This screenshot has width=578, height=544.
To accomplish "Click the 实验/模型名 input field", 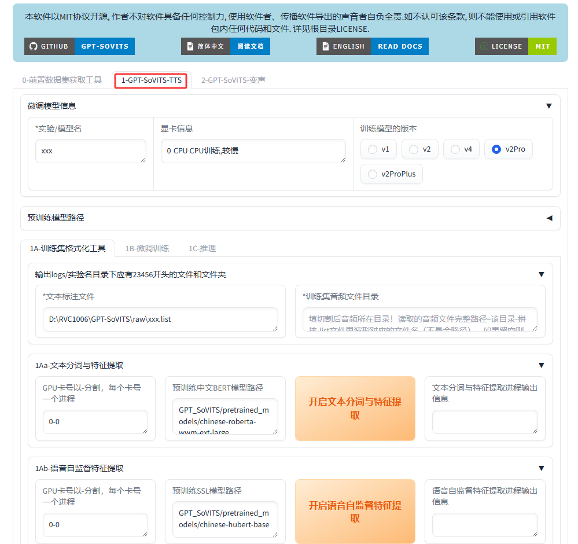I will click(90, 151).
